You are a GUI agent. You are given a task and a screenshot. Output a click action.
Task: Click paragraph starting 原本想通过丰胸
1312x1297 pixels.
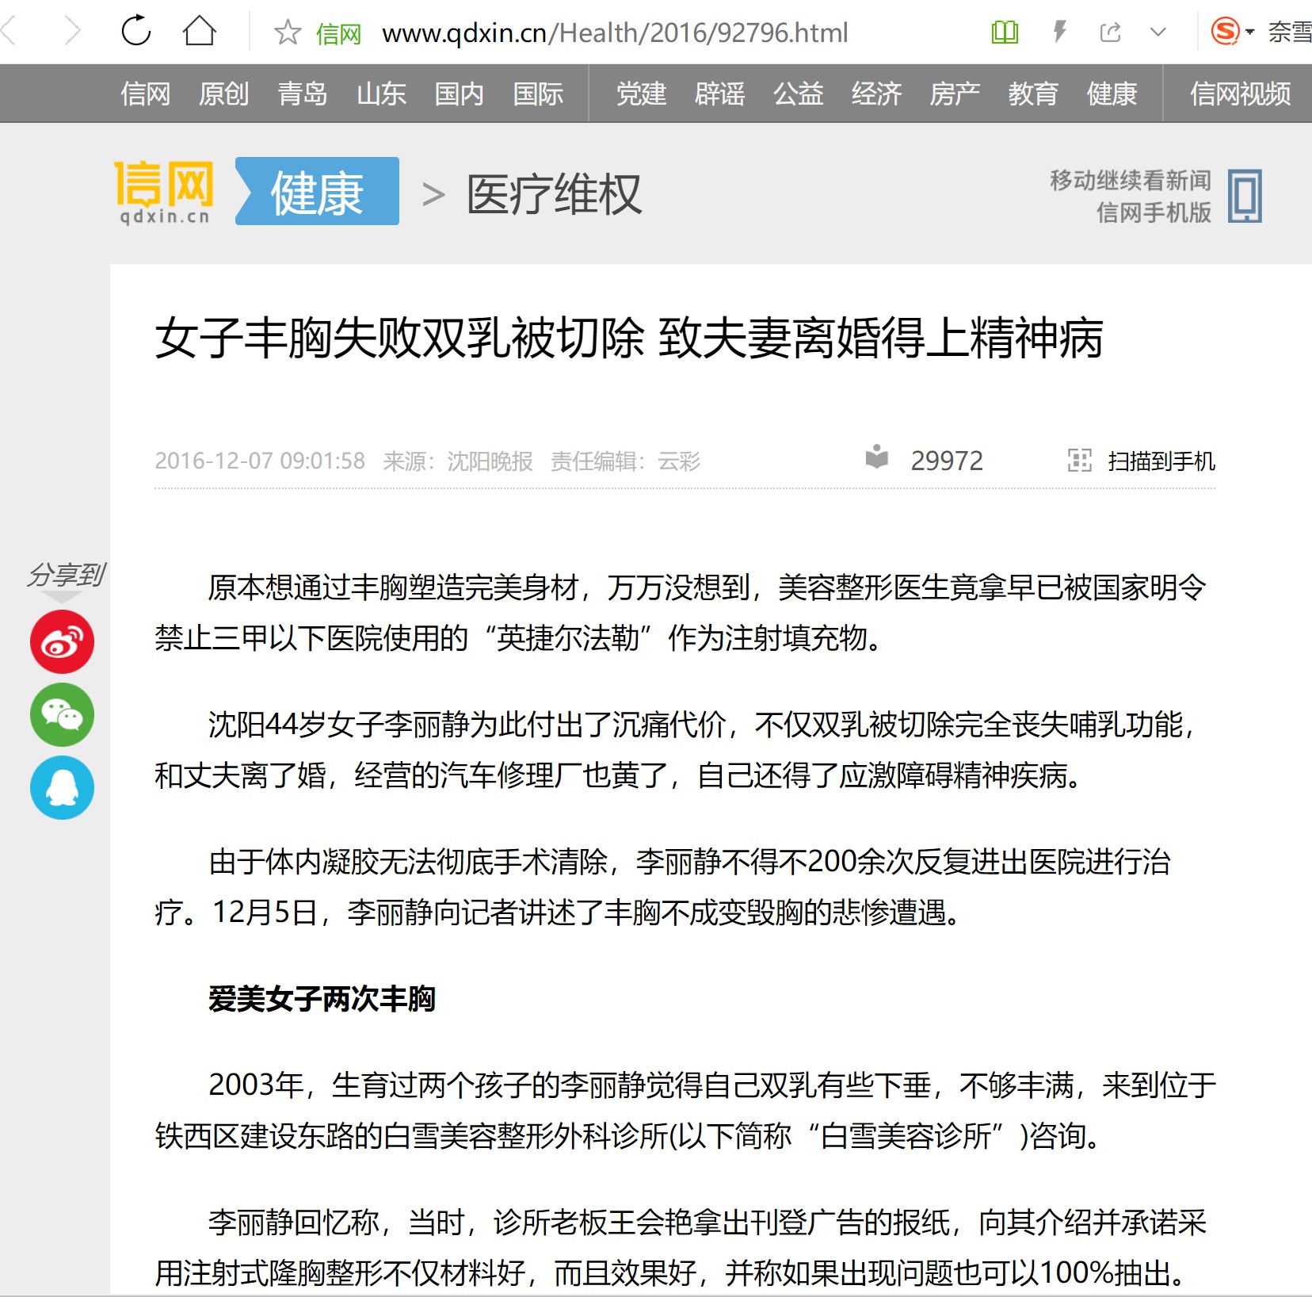click(681, 612)
